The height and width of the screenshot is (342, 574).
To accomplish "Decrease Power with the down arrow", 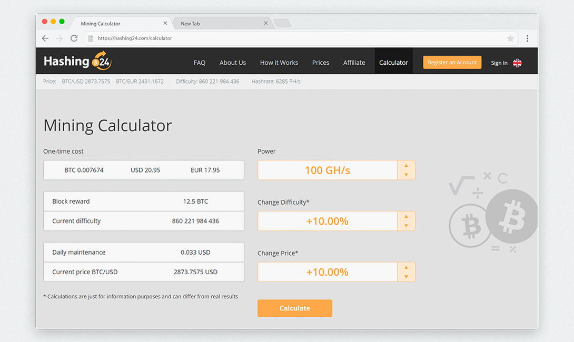I will click(406, 175).
